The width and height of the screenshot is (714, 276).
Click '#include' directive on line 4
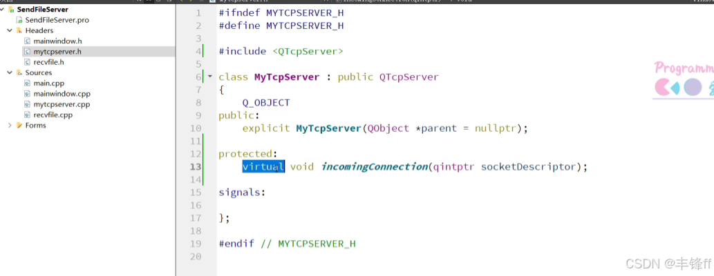pos(242,51)
